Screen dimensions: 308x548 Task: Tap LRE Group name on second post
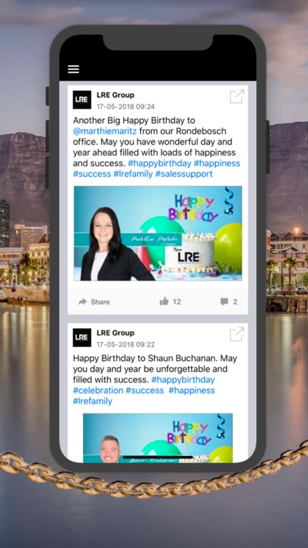click(115, 332)
